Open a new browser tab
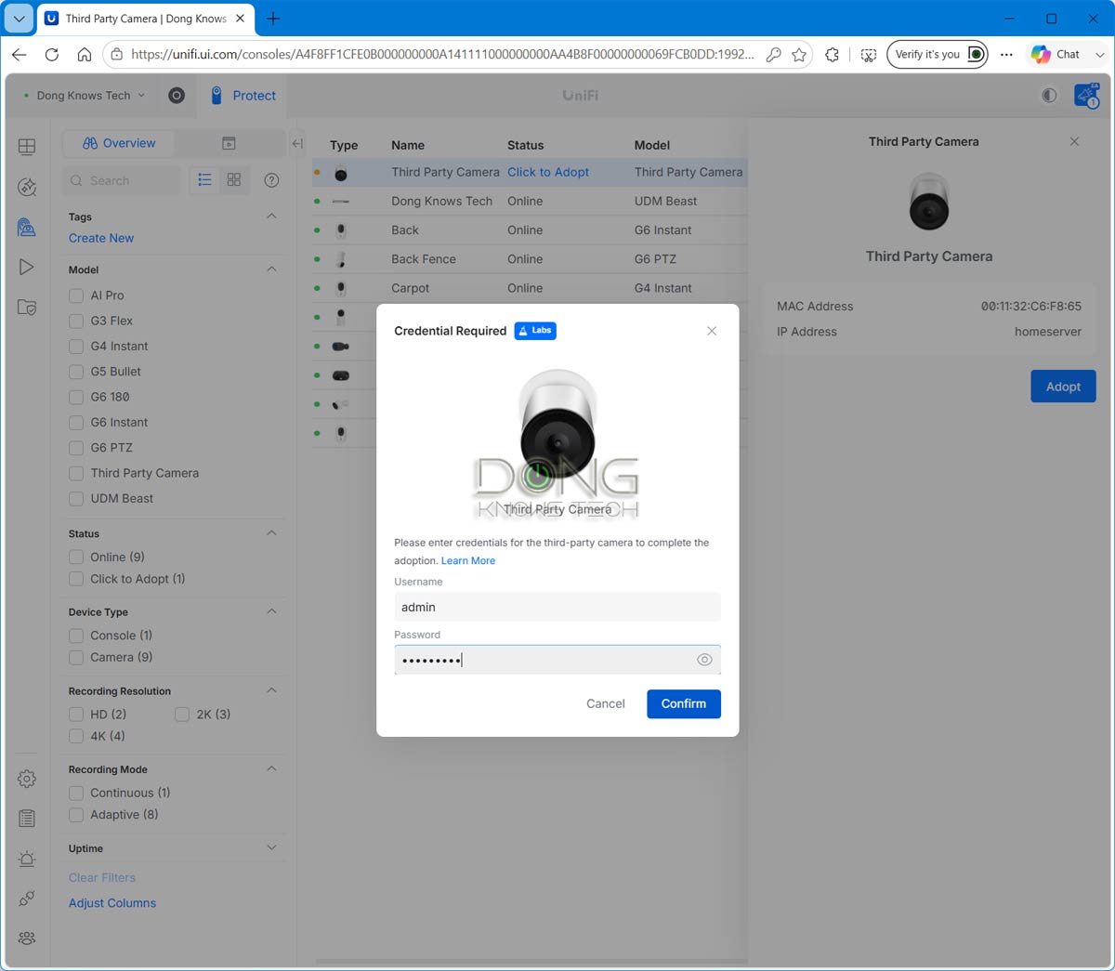 273,19
